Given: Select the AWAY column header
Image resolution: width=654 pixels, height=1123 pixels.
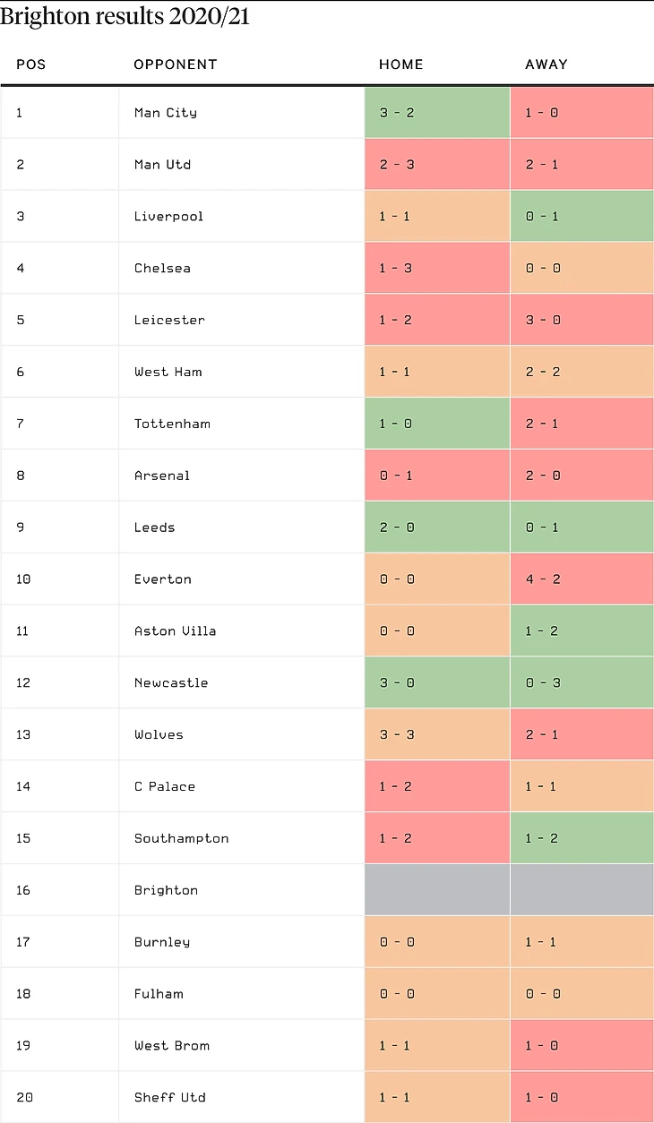Looking at the screenshot, I should tap(546, 64).
